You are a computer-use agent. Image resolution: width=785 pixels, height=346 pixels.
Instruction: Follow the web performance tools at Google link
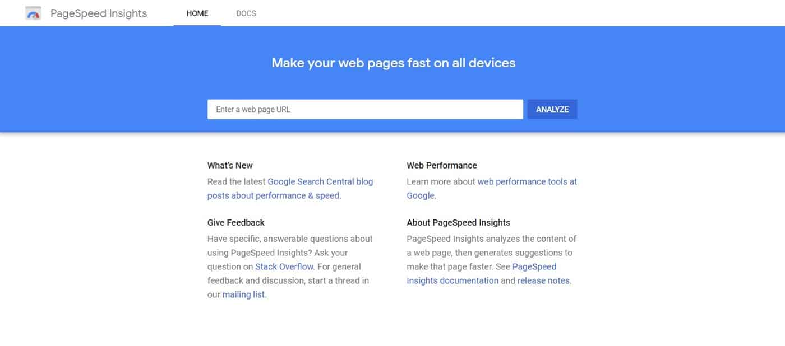[527, 181]
